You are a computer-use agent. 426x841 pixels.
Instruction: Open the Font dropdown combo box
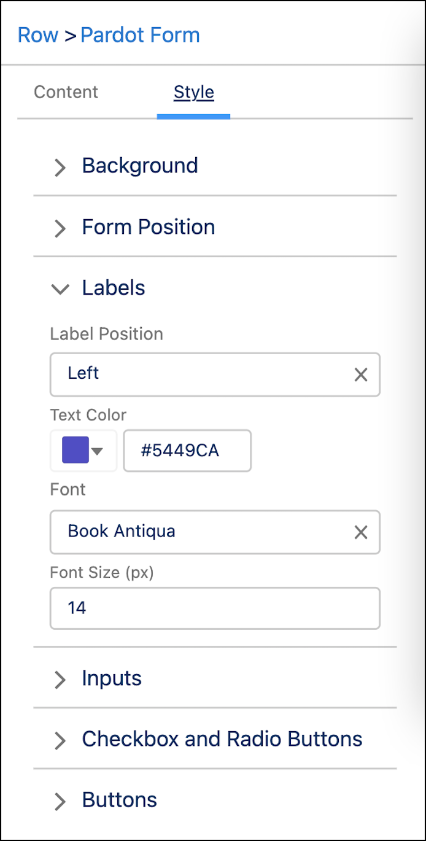coord(196,532)
